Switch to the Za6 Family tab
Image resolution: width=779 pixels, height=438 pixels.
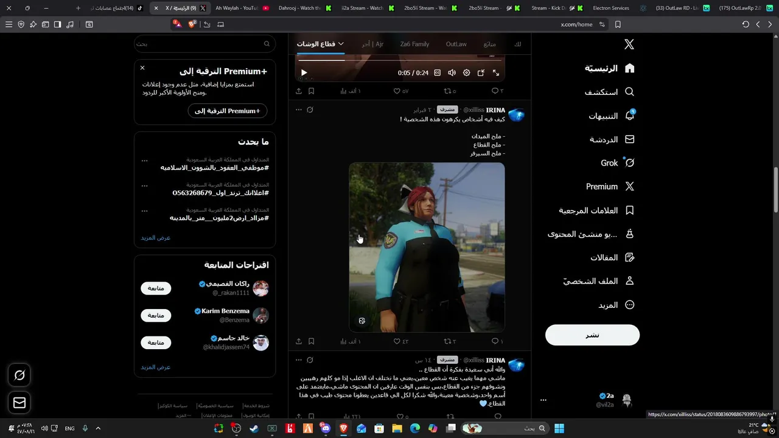414,44
